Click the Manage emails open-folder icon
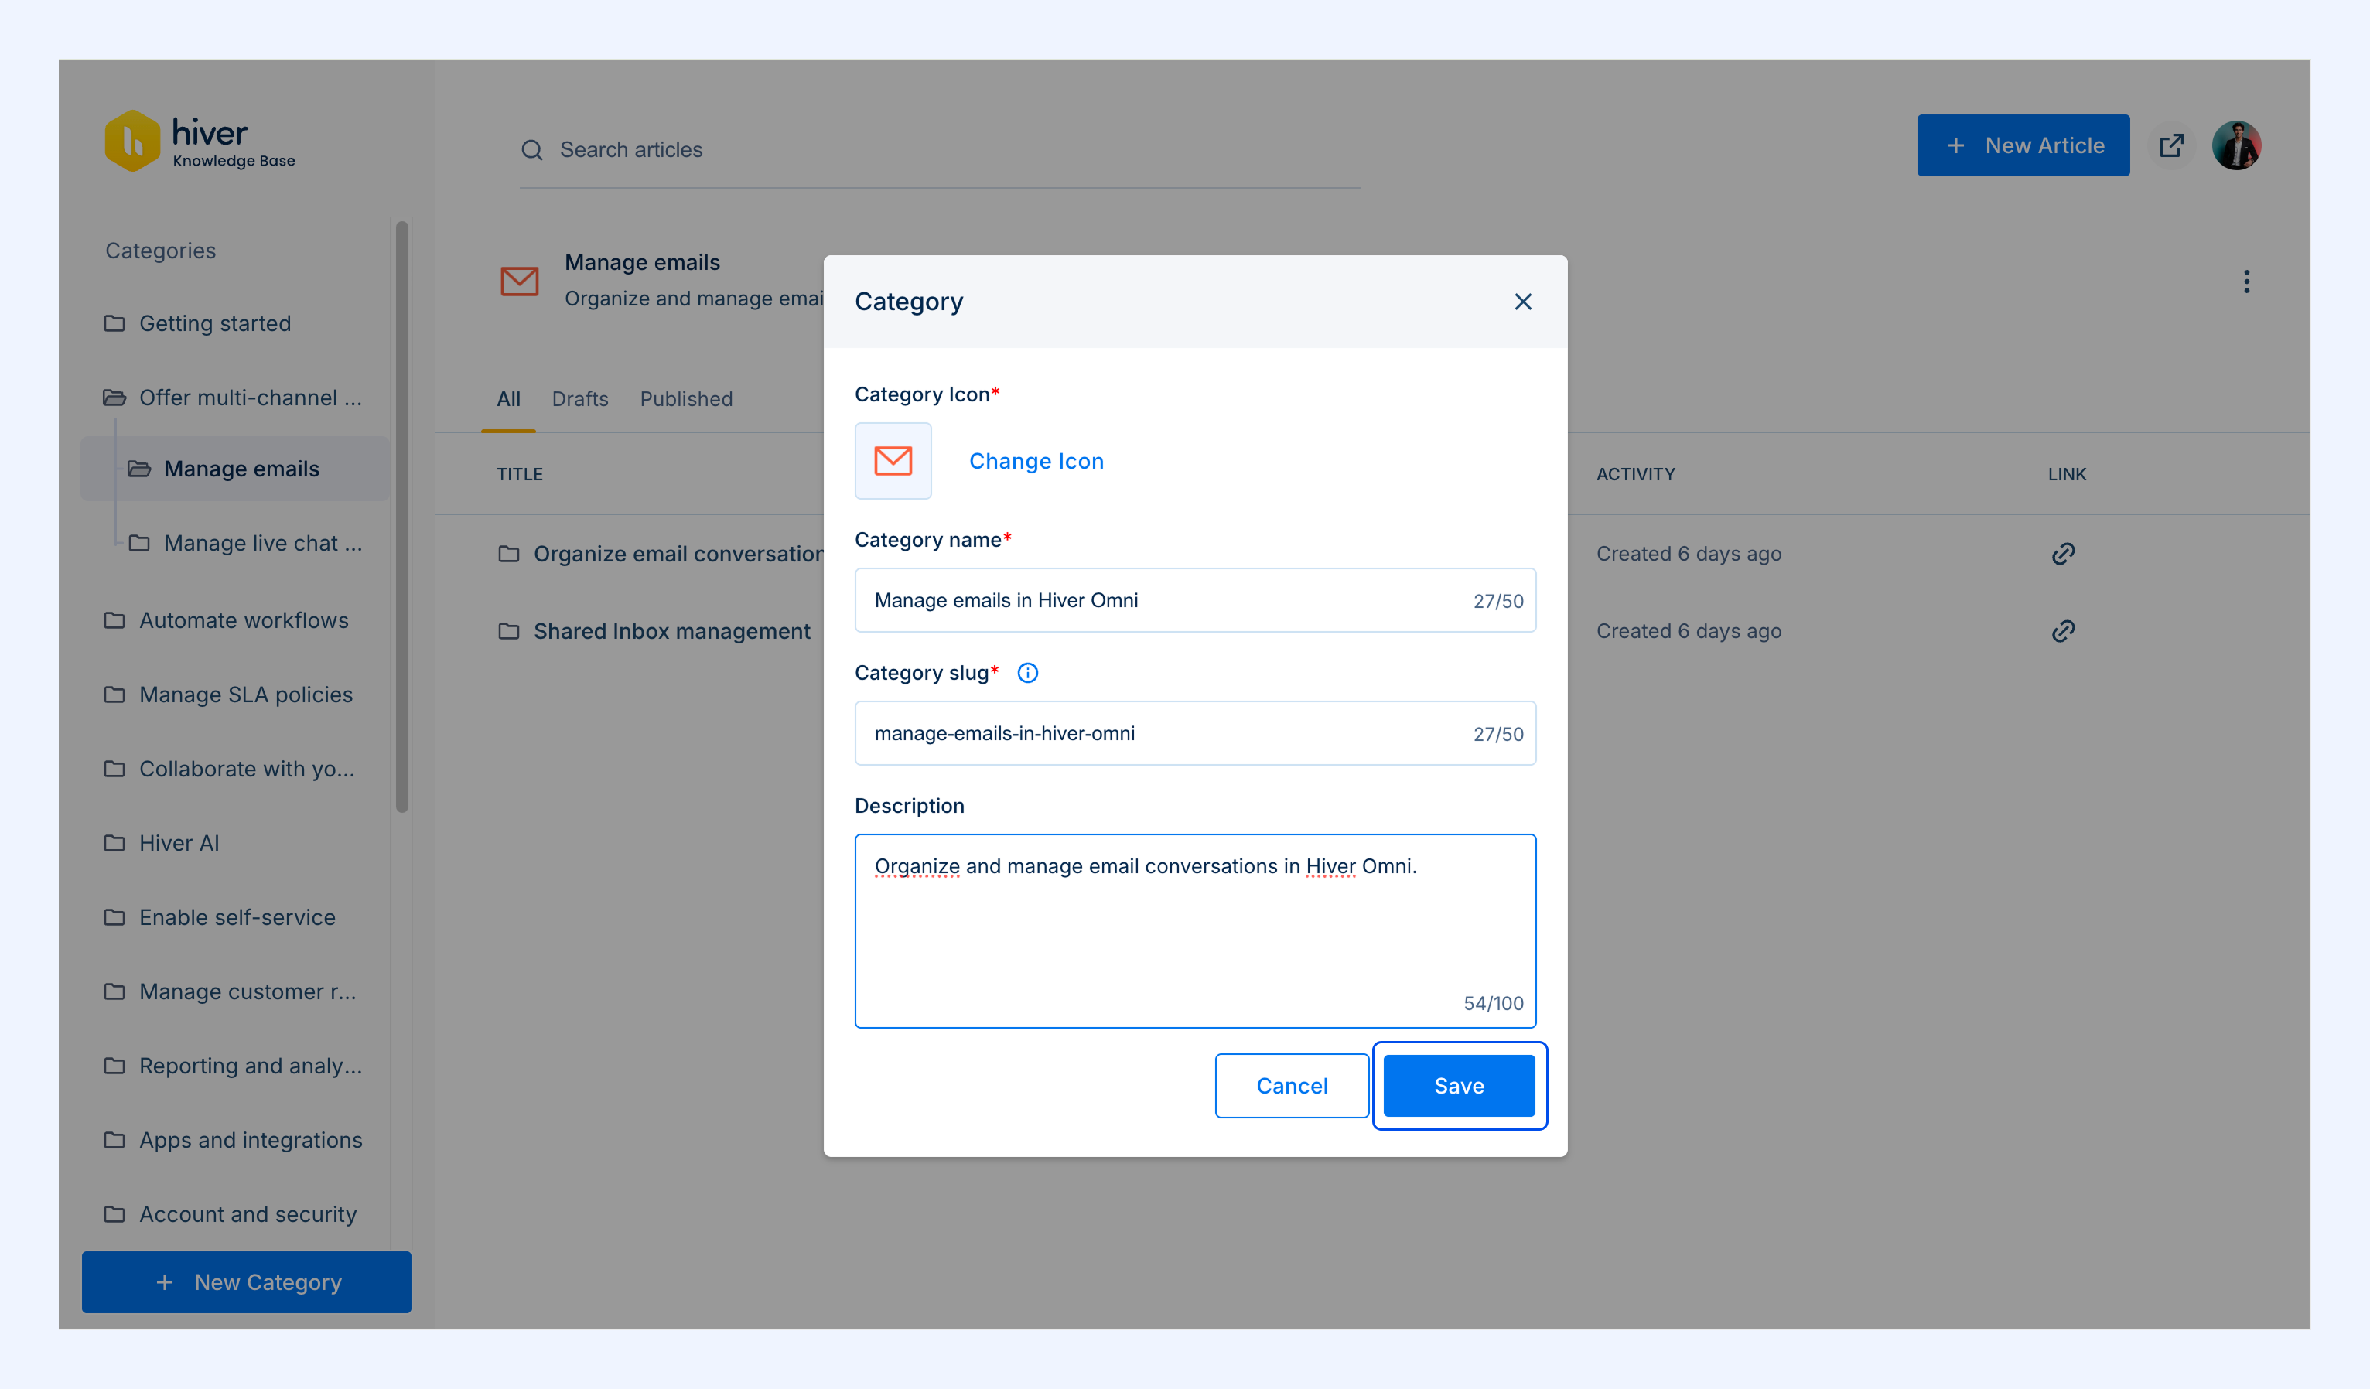Screen dimensions: 2370x1389 click(139, 469)
